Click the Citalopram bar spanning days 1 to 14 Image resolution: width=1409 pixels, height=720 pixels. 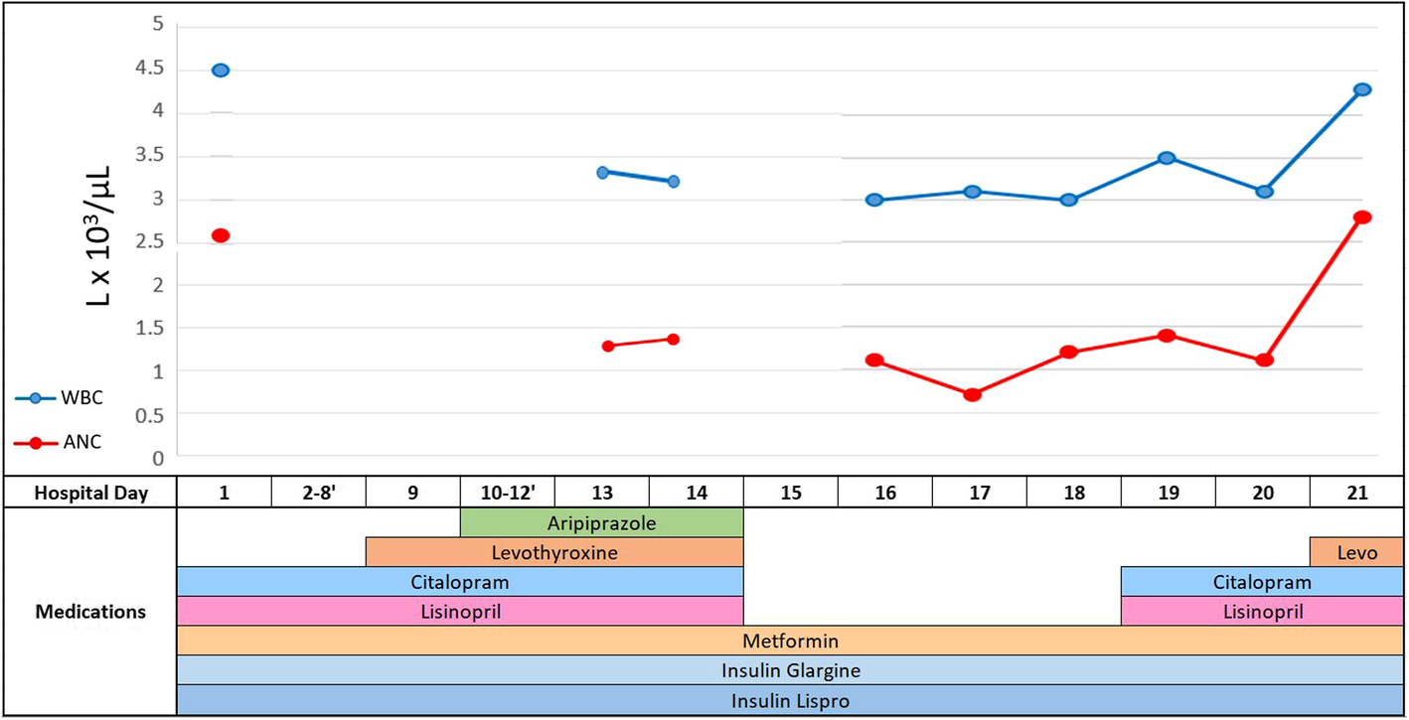(x=460, y=582)
